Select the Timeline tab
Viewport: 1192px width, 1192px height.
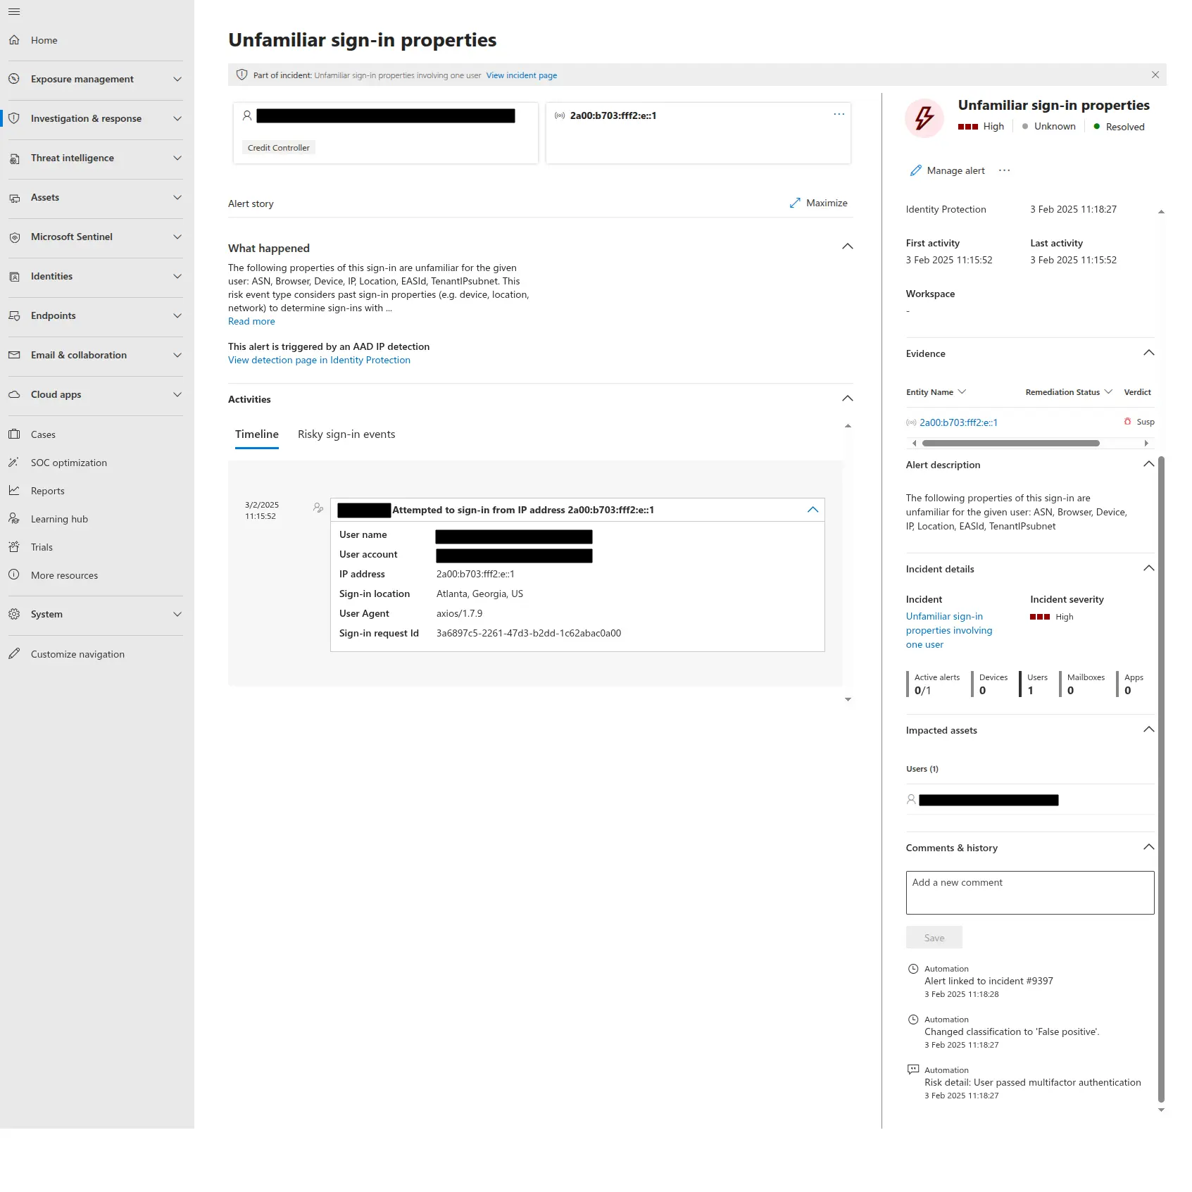click(256, 434)
